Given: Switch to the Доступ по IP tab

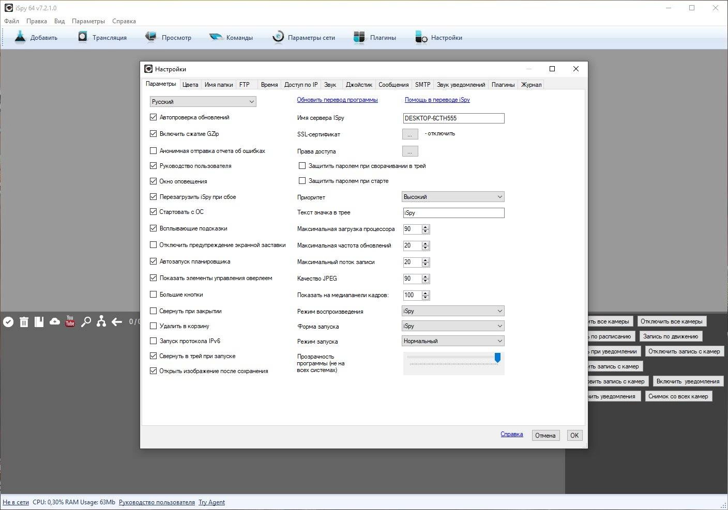Looking at the screenshot, I should pyautogui.click(x=301, y=85).
